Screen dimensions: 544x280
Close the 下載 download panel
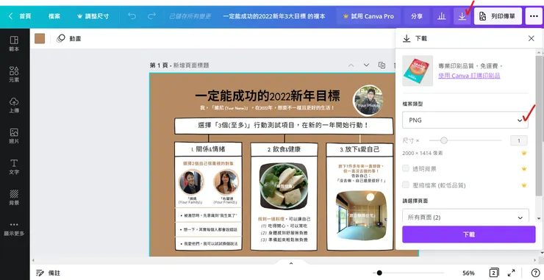(532, 38)
